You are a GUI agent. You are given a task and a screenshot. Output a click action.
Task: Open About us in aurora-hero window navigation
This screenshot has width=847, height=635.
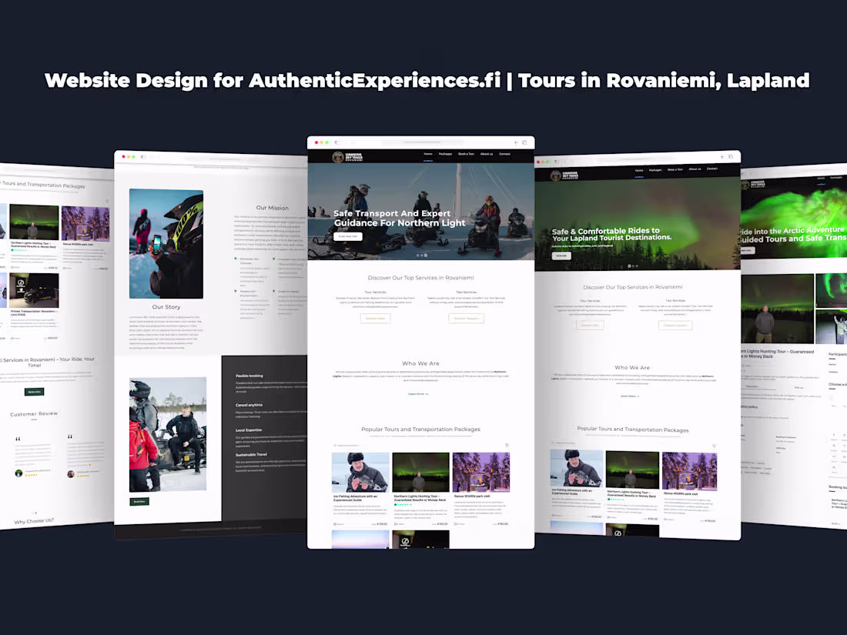pos(695,169)
